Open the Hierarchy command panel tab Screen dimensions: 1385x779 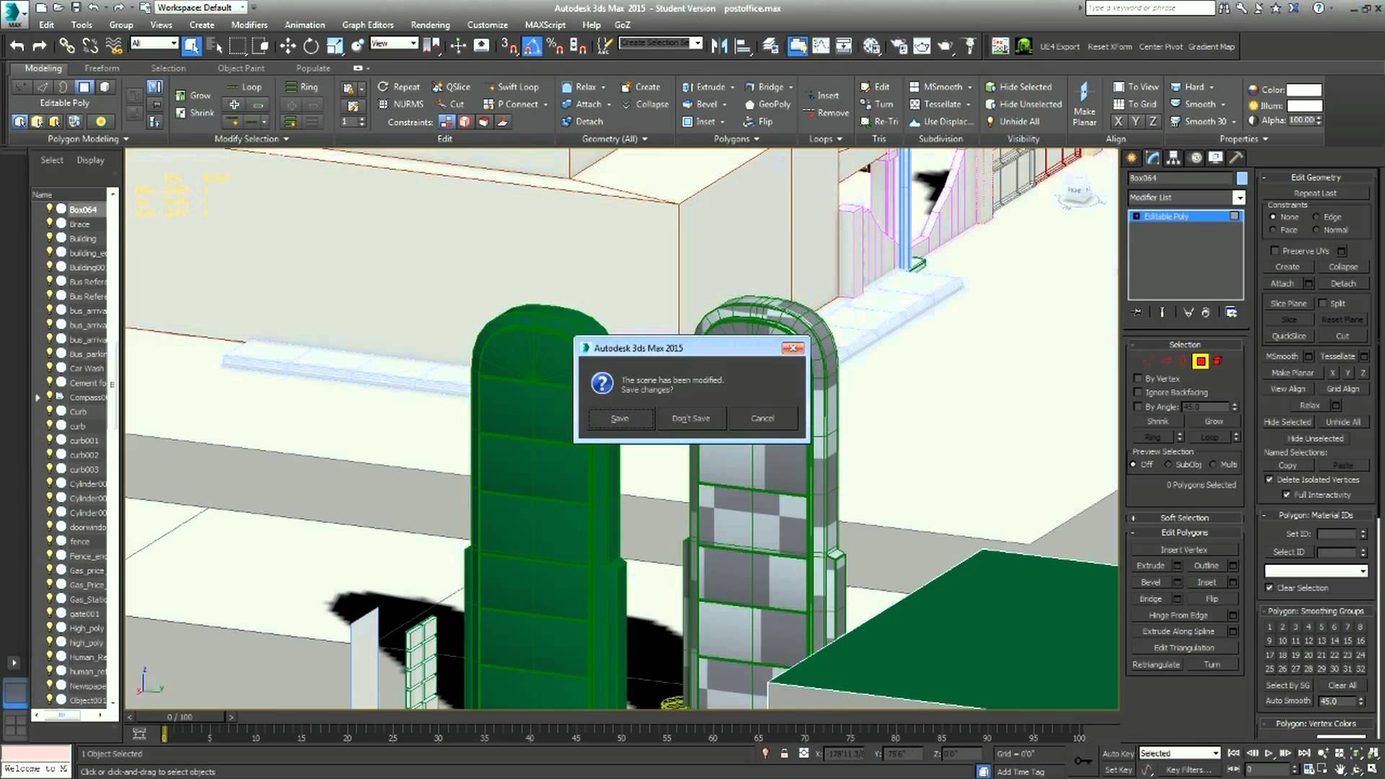(1174, 158)
